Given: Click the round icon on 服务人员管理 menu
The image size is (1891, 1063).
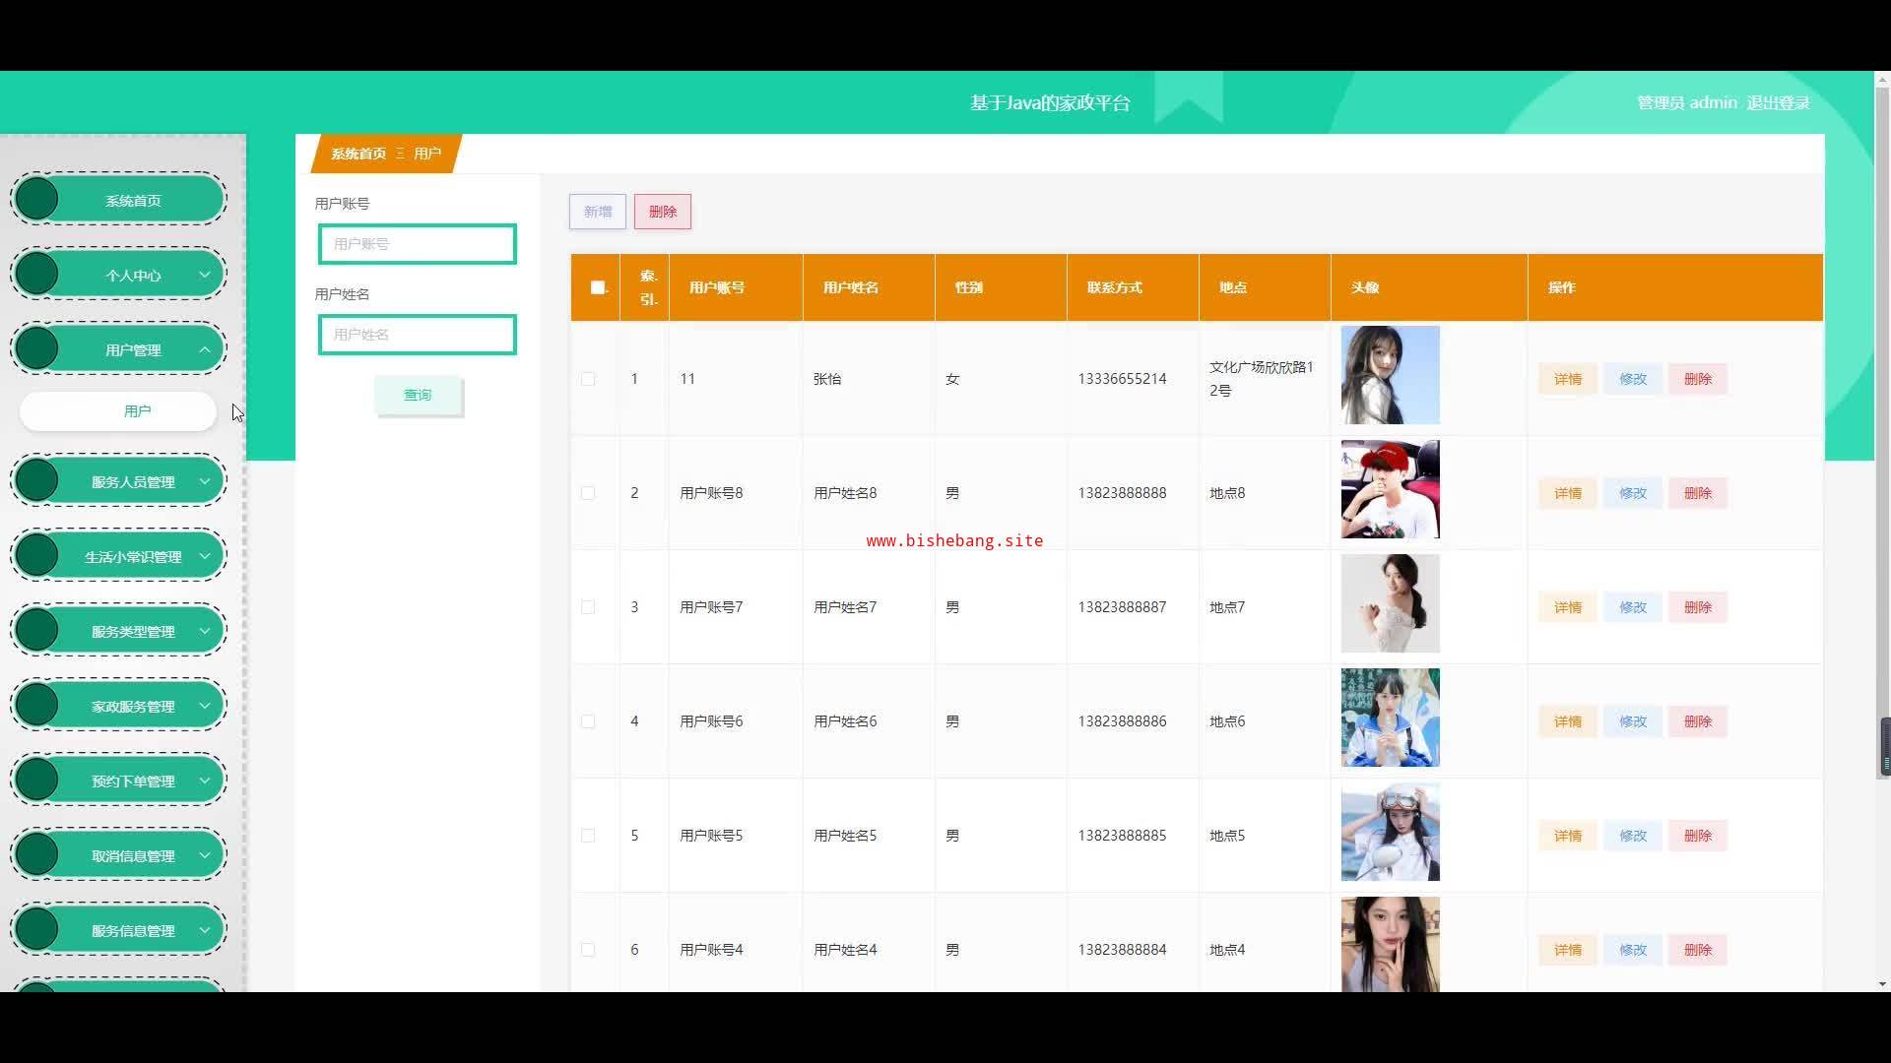Looking at the screenshot, I should coord(37,480).
